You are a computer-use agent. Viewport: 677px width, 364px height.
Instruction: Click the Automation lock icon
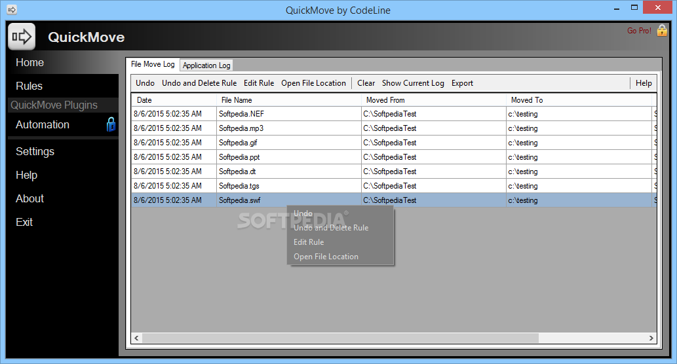[x=111, y=124]
